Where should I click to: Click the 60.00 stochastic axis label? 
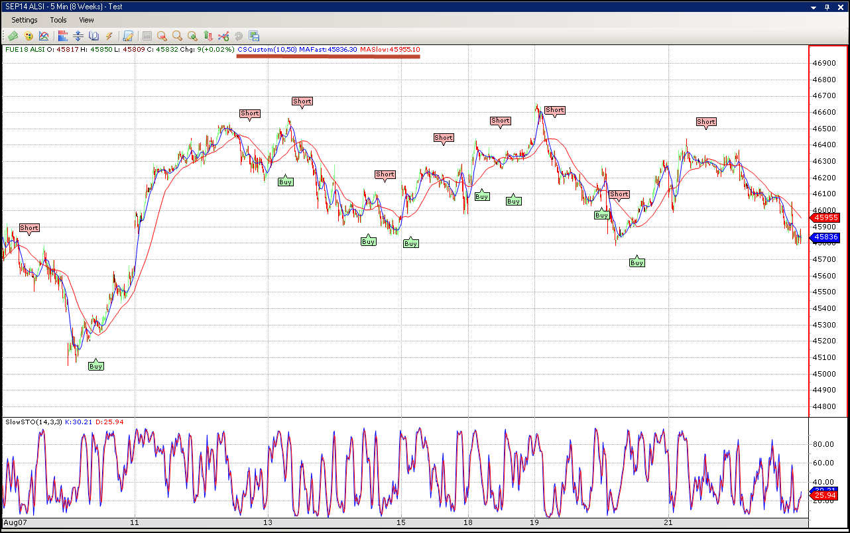(823, 463)
